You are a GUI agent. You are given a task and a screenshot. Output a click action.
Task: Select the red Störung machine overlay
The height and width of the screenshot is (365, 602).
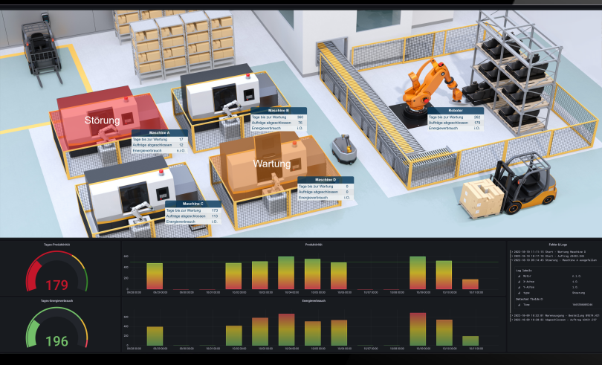click(104, 120)
